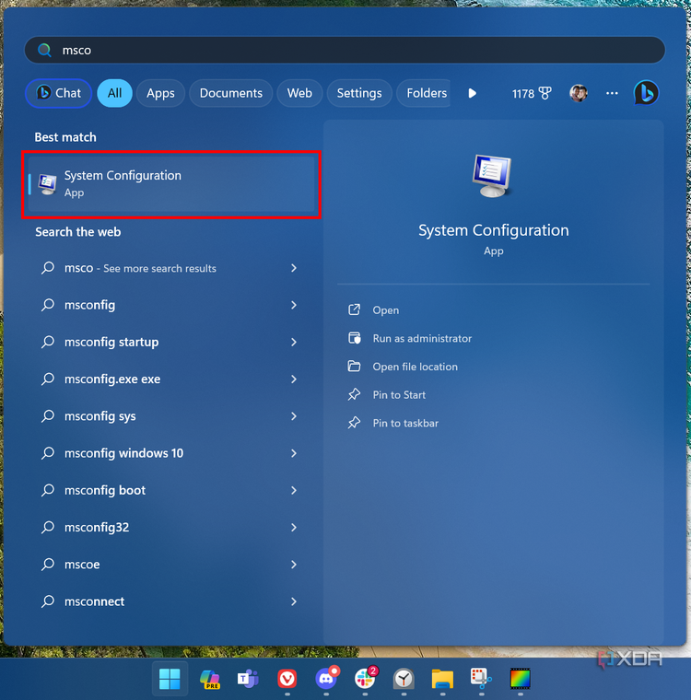The height and width of the screenshot is (700, 691).
Task: Click the search magnifier icon in search box
Action: pyautogui.click(x=44, y=50)
